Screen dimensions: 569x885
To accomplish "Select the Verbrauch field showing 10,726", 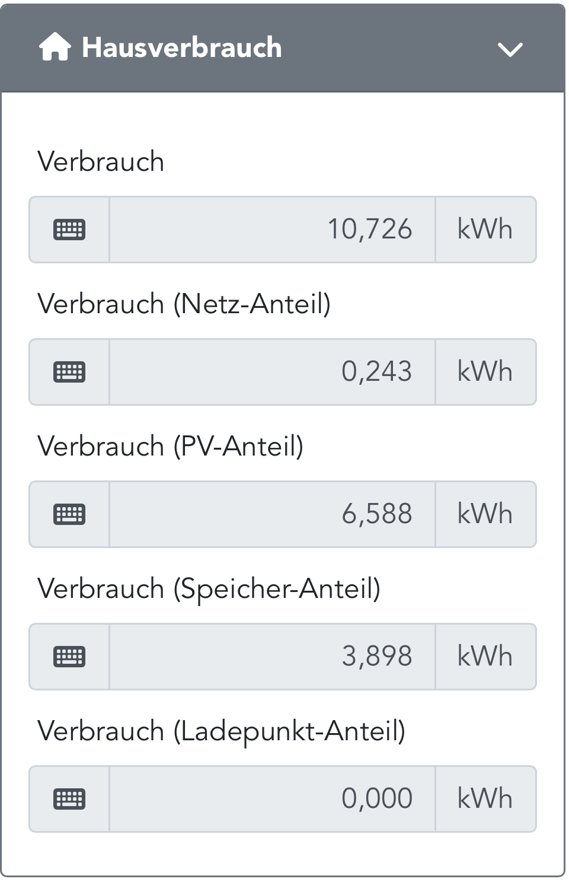I will tap(273, 230).
